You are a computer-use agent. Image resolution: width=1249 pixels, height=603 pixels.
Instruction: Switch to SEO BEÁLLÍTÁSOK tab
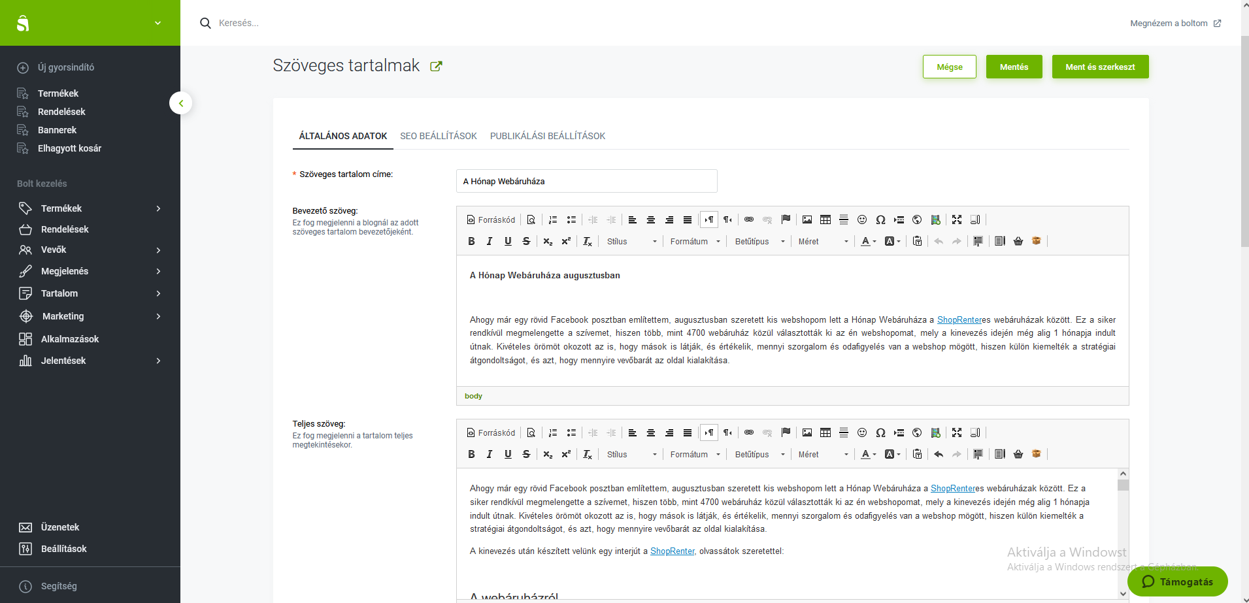point(439,136)
